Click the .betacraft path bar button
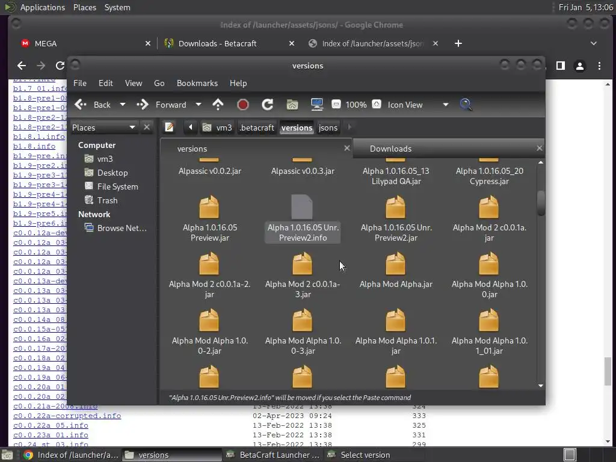This screenshot has width=616, height=462. tap(257, 128)
